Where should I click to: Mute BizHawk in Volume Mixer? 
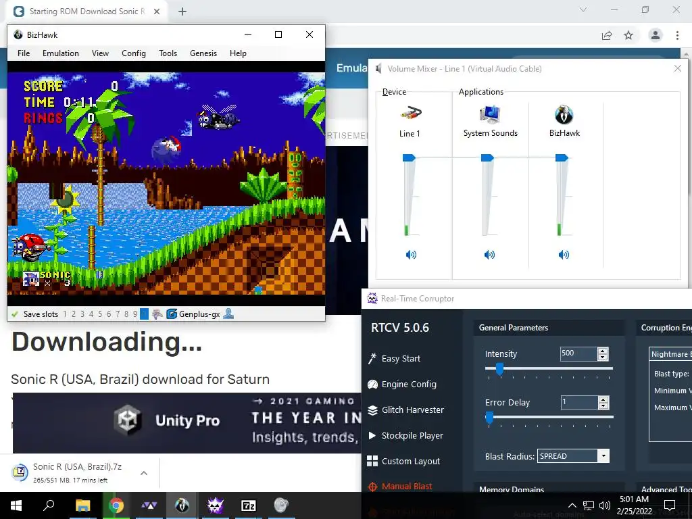coord(564,255)
